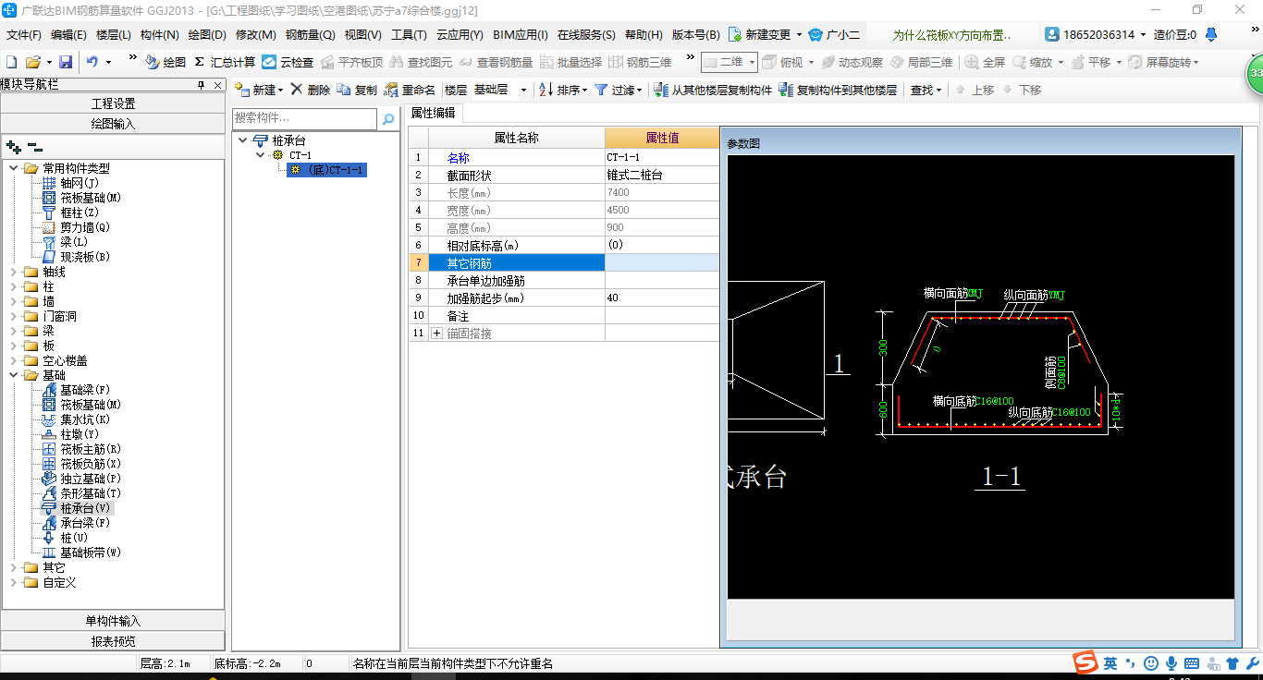
Task: Click the expand-all plus icon in navigator
Action: click(x=13, y=146)
